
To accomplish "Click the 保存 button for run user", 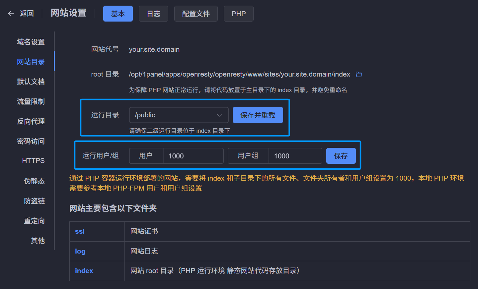I will click(x=341, y=155).
